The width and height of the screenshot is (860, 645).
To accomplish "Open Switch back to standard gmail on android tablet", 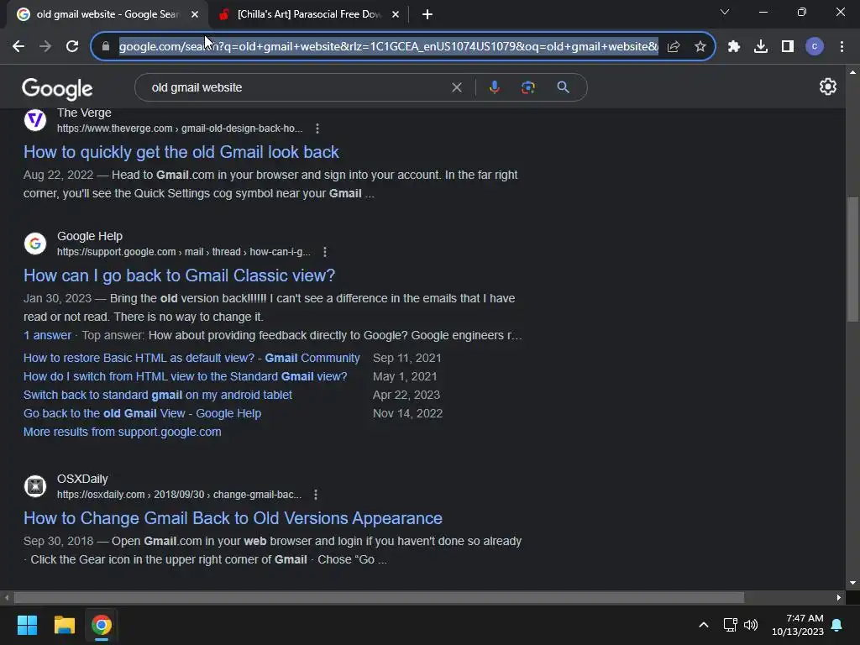I will 157,395.
